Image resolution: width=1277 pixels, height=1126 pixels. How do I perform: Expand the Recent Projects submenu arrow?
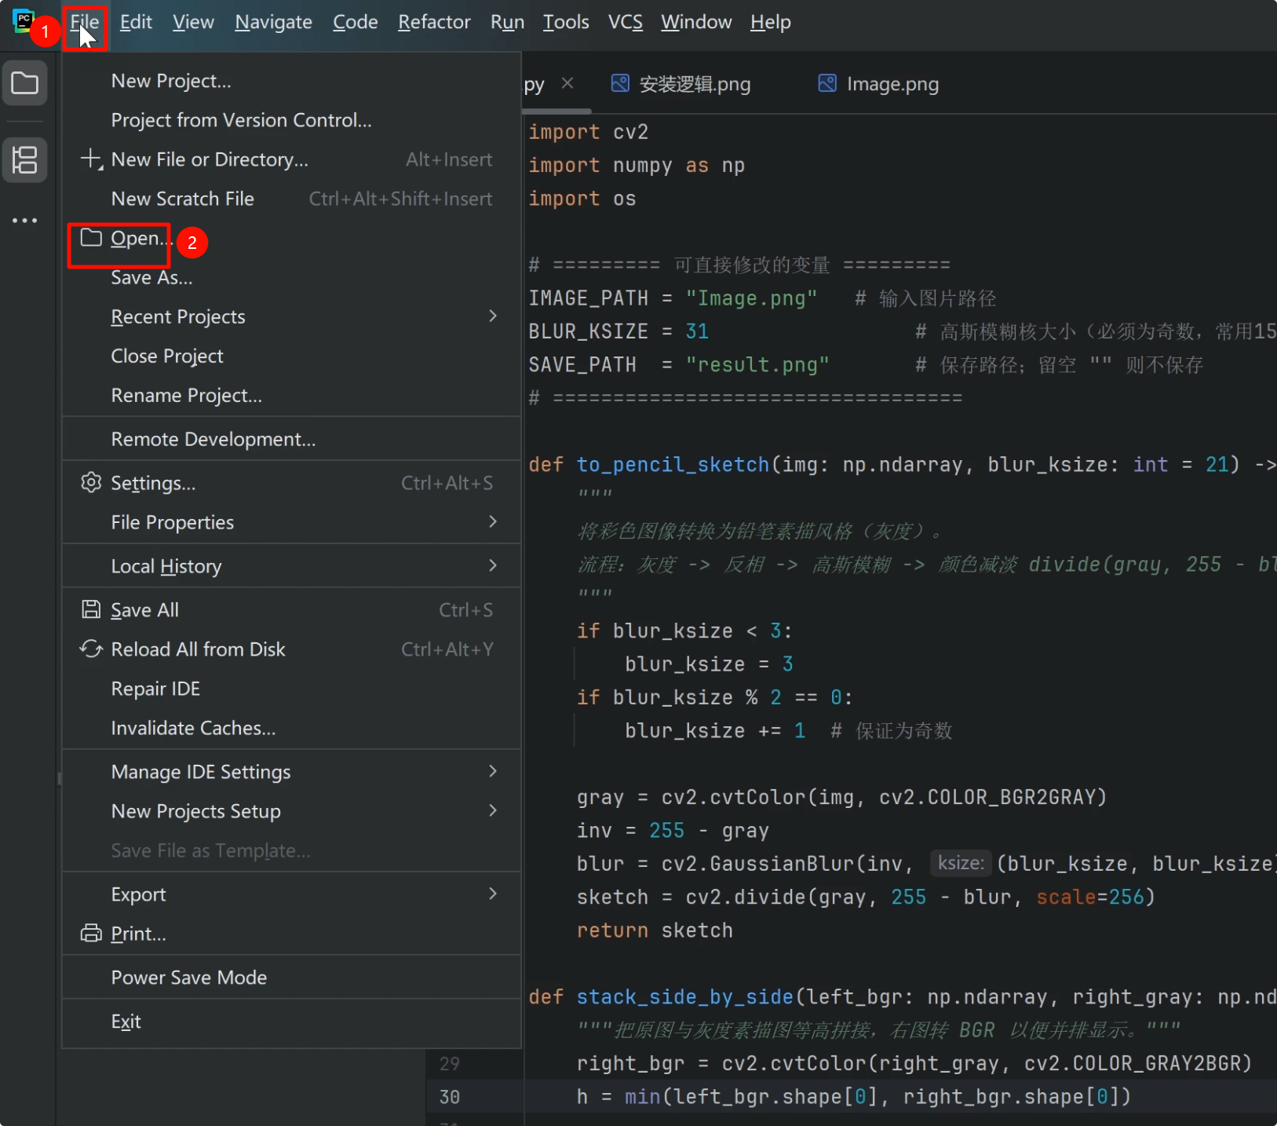coord(493,316)
